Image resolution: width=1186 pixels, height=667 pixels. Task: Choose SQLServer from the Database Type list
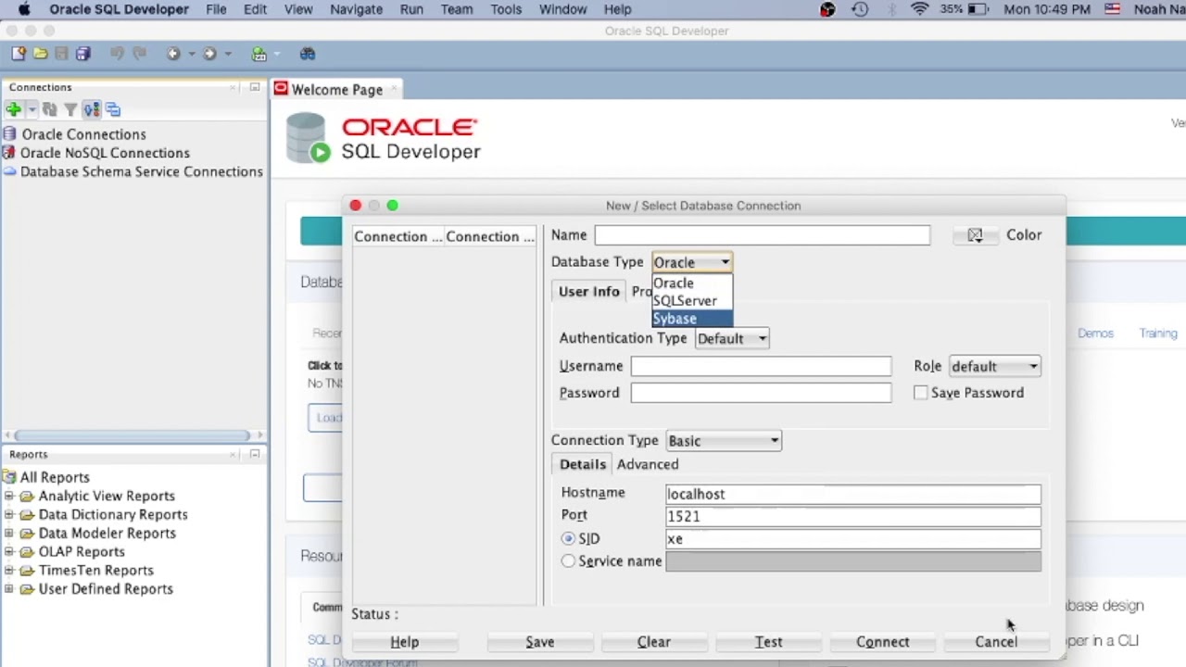[x=692, y=301]
